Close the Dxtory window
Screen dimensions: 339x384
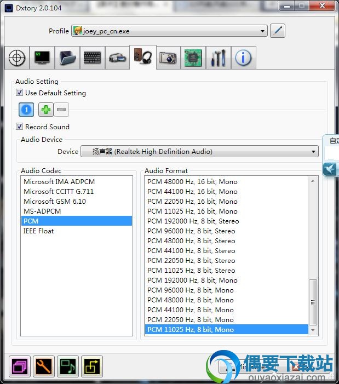pyautogui.click(x=322, y=6)
